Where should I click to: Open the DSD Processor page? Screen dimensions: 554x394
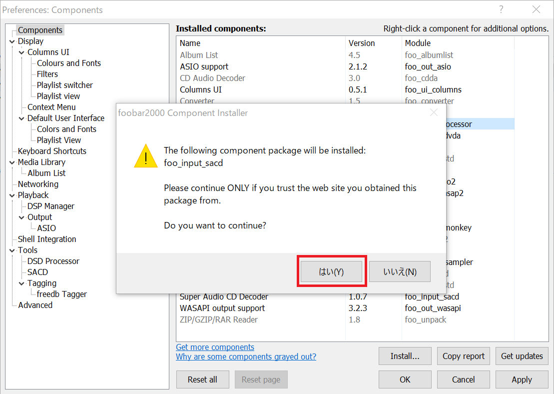click(53, 261)
